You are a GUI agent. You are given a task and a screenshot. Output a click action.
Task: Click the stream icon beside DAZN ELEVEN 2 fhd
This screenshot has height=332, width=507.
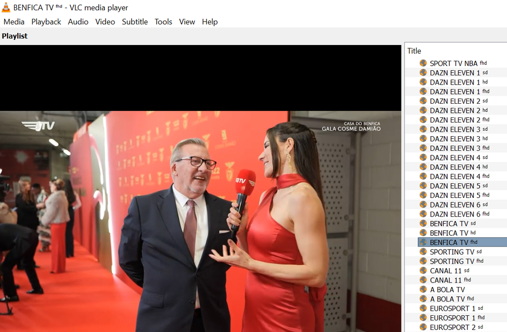(x=423, y=119)
